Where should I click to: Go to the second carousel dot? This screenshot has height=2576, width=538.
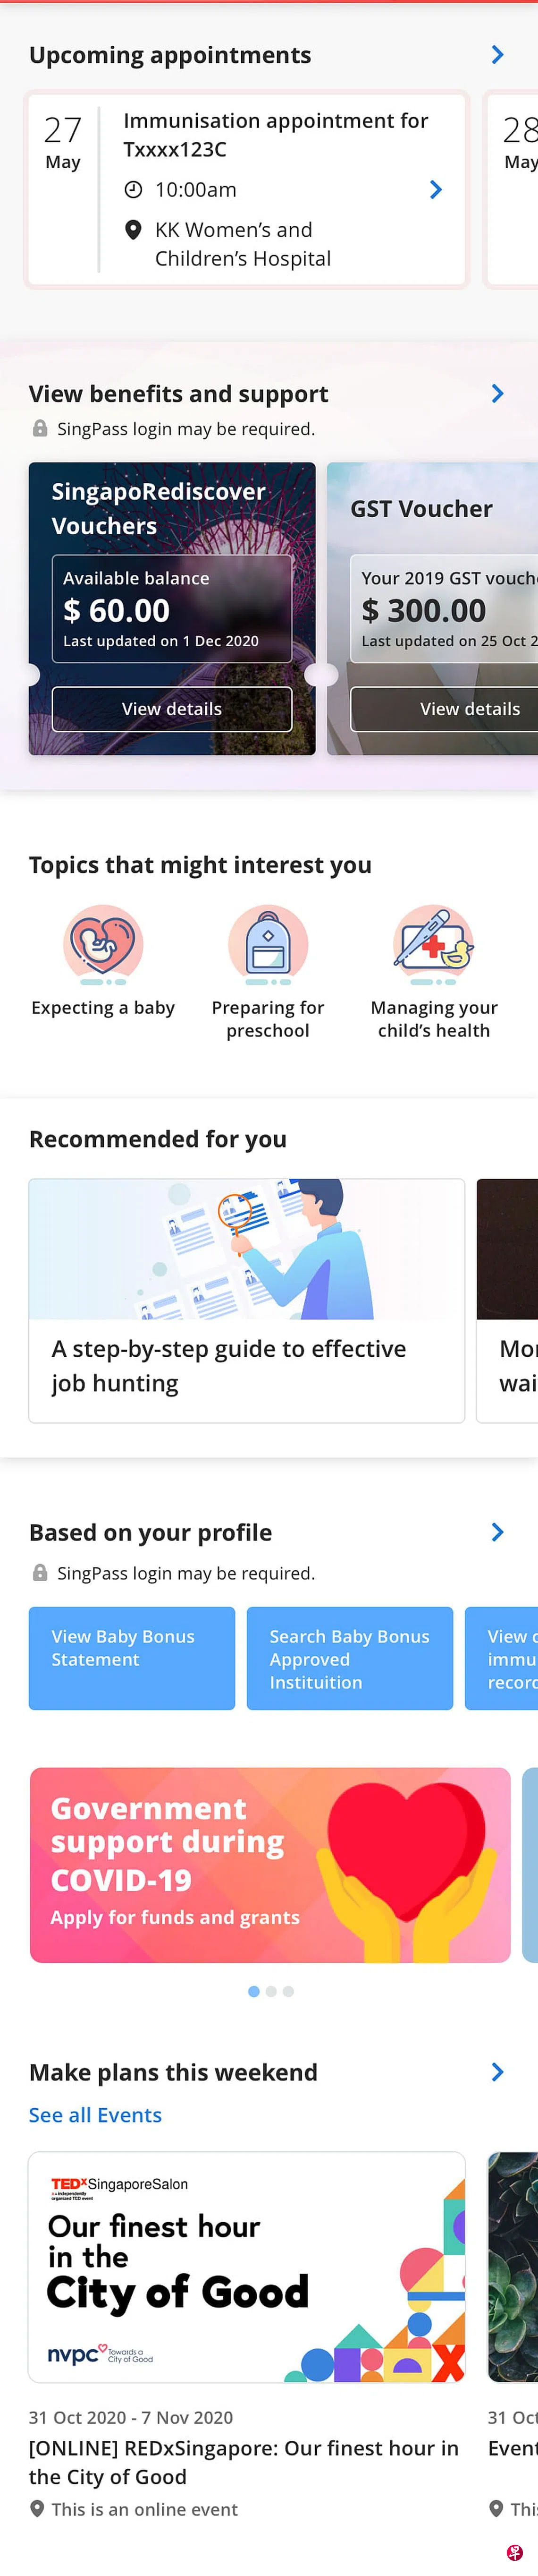(x=270, y=1991)
